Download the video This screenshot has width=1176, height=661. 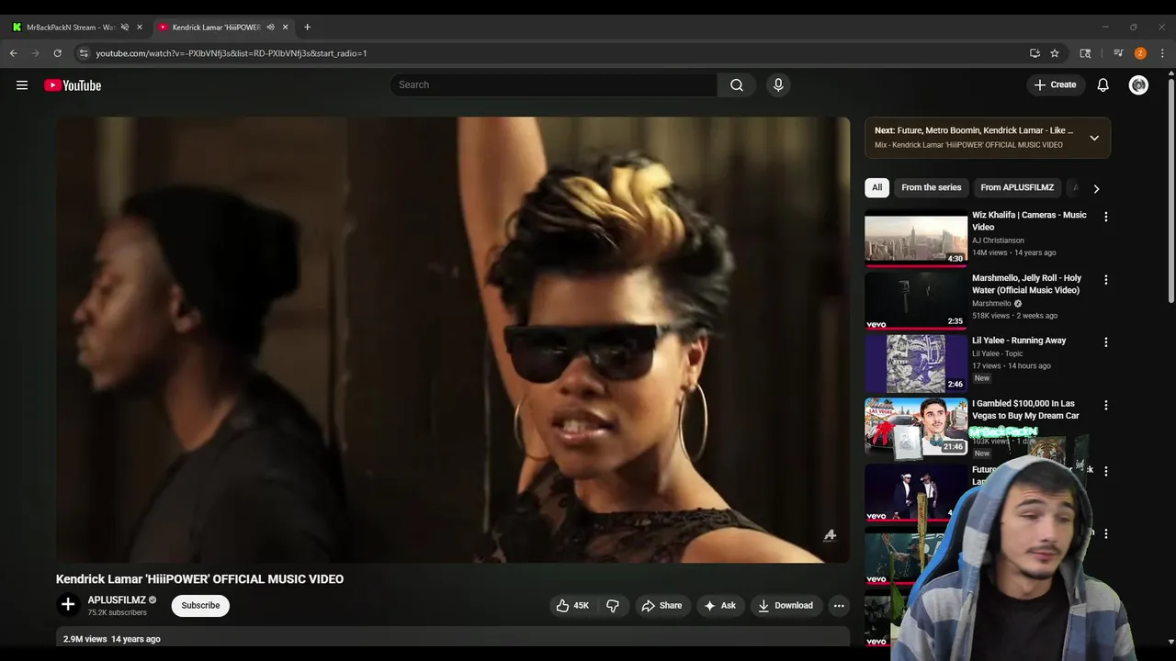(x=786, y=606)
